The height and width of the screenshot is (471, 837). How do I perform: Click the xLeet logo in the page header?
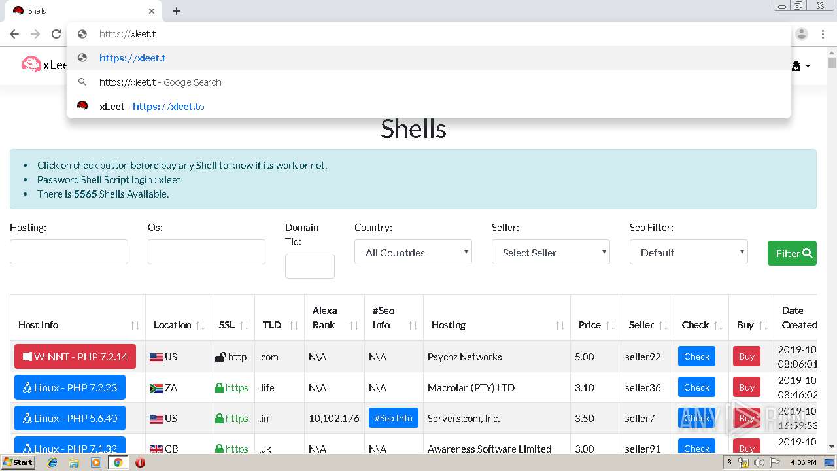click(44, 65)
